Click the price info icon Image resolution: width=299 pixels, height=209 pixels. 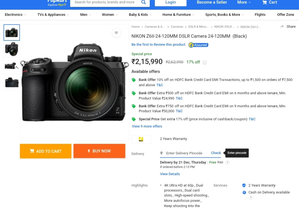pyautogui.click(x=205, y=62)
